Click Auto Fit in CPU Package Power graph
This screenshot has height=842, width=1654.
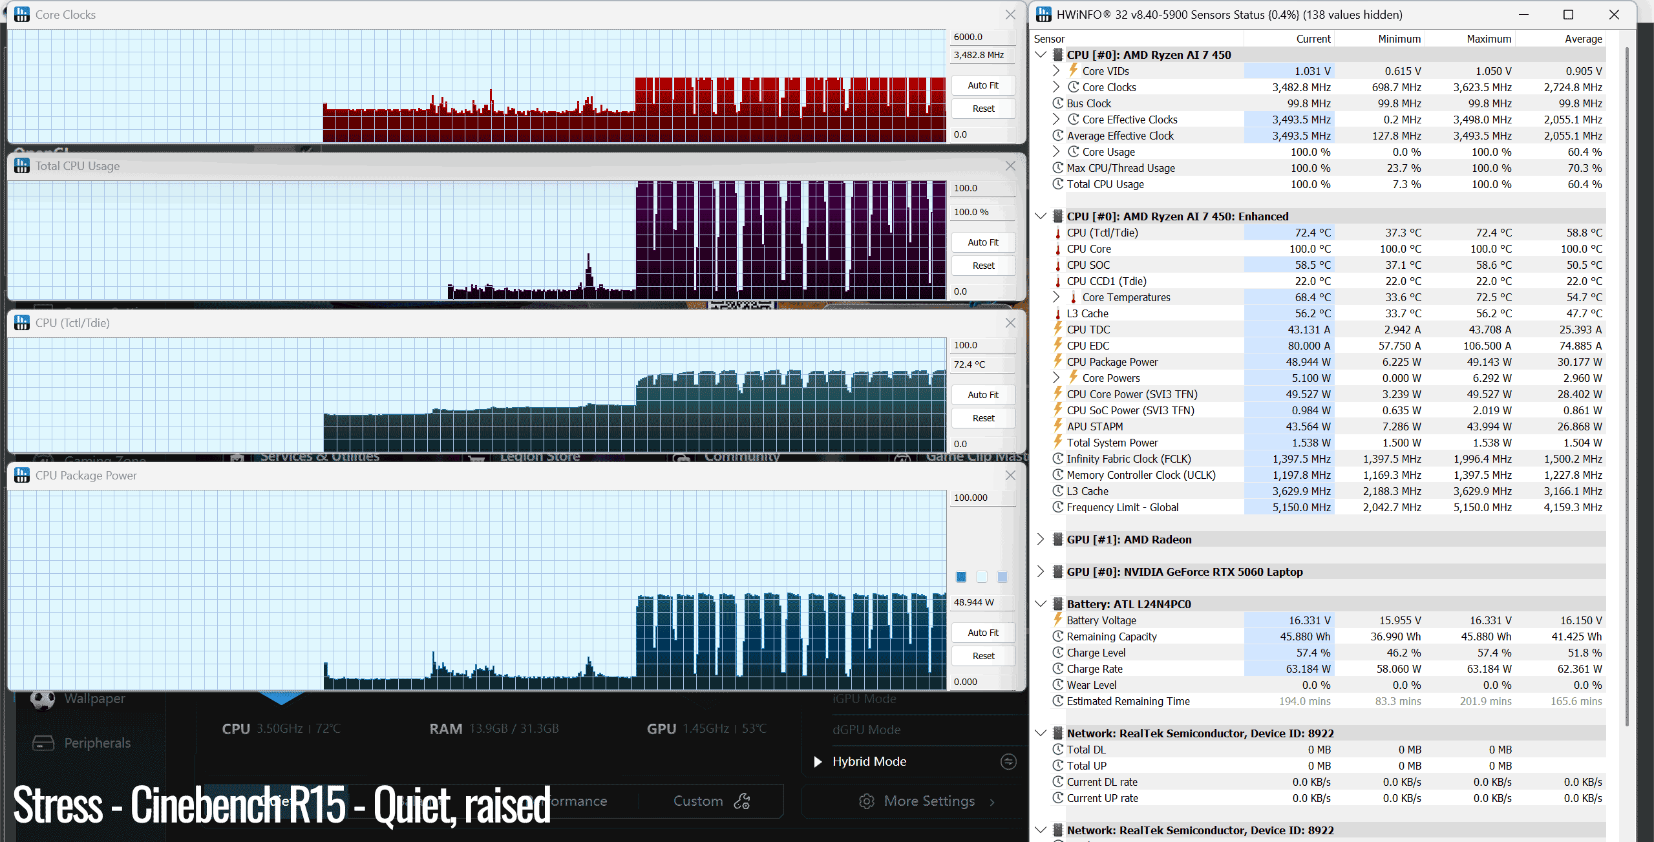click(982, 633)
